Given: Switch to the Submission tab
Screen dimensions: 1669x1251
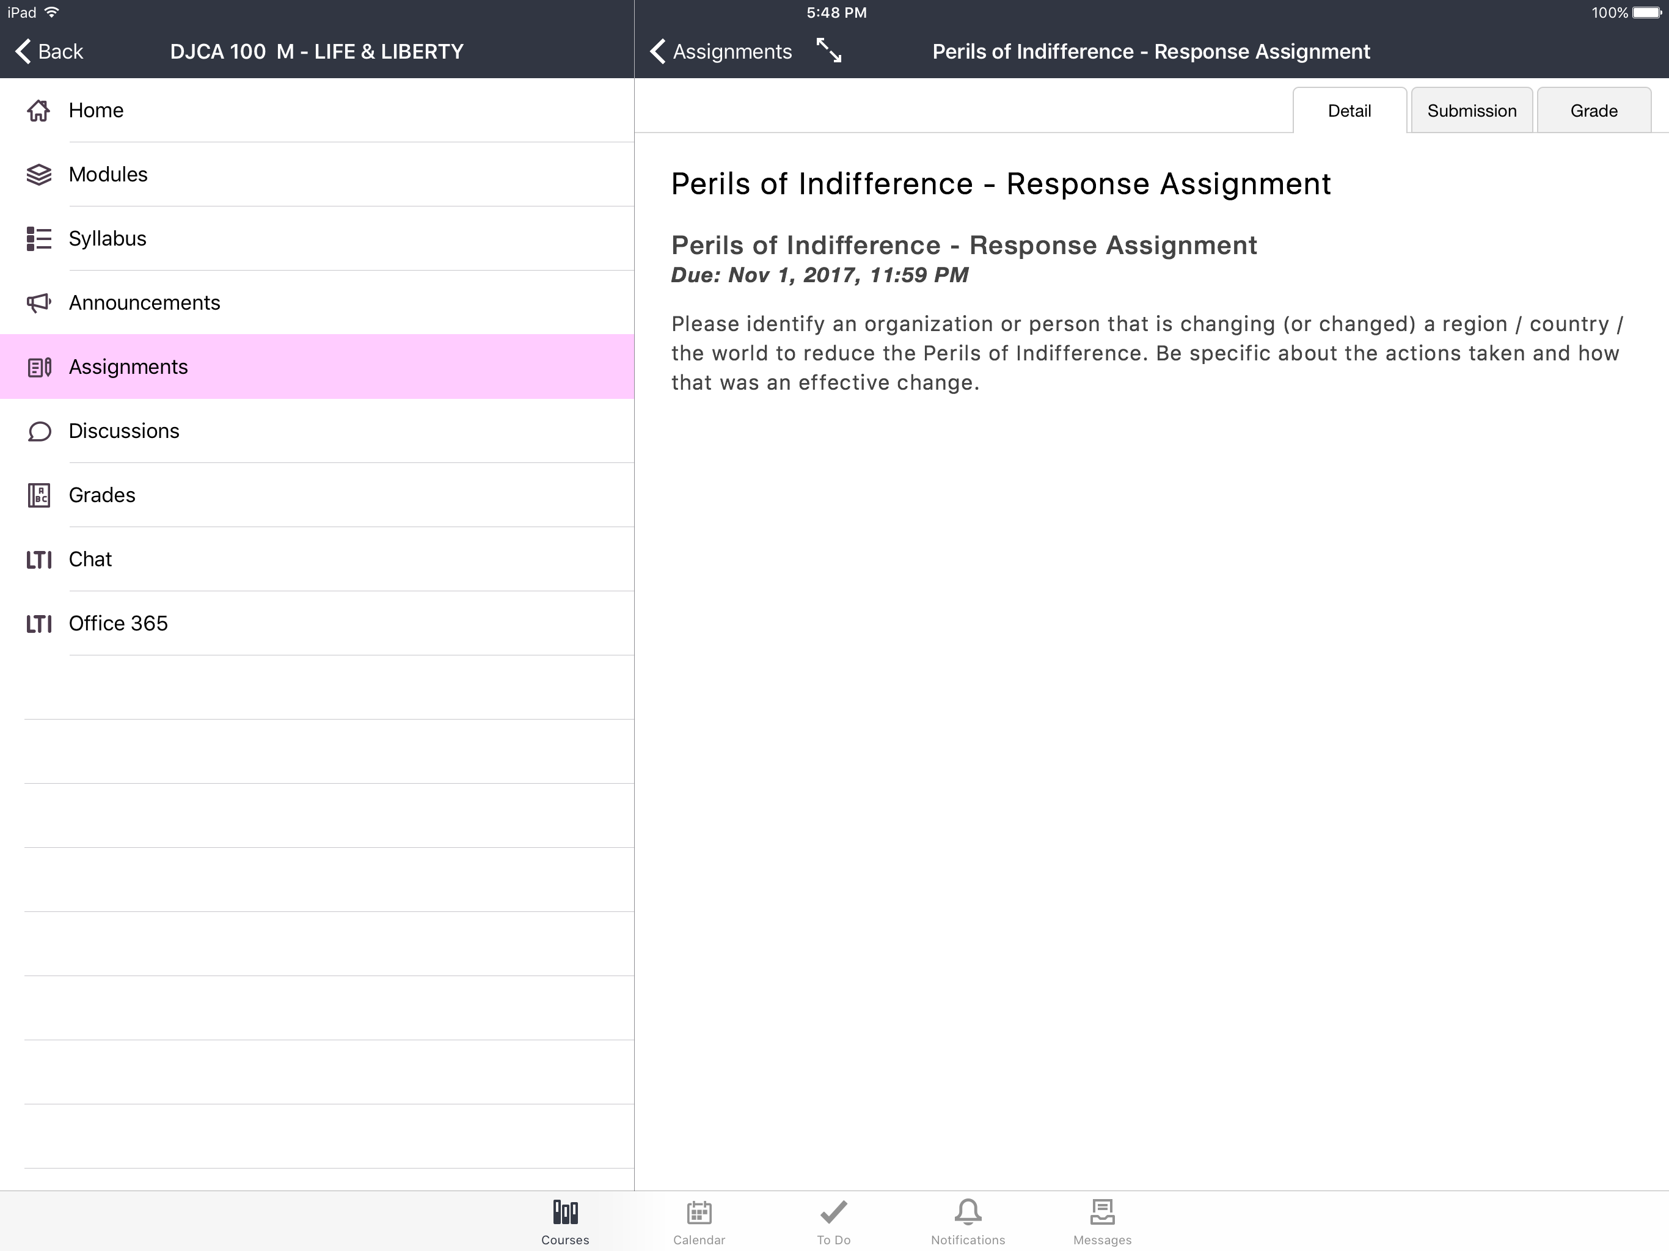Looking at the screenshot, I should (x=1471, y=110).
